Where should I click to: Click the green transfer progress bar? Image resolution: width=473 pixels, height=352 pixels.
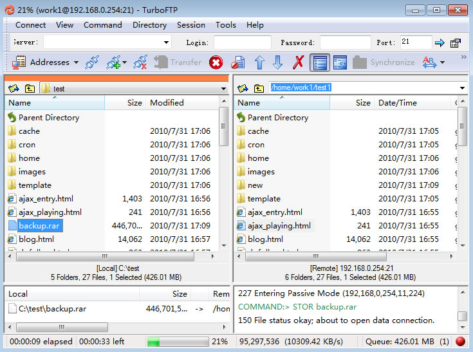pos(178,342)
